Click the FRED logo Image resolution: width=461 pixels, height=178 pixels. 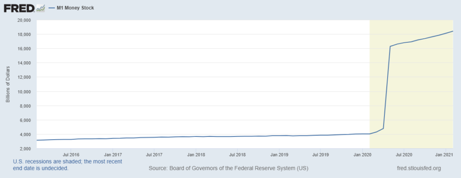click(x=20, y=8)
